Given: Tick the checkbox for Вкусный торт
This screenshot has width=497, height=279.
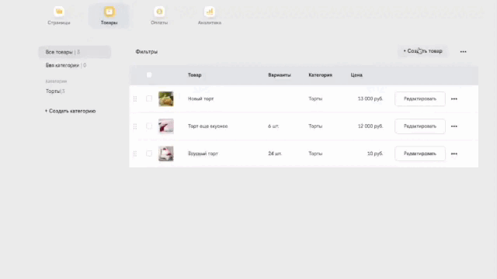Looking at the screenshot, I should click(x=149, y=153).
